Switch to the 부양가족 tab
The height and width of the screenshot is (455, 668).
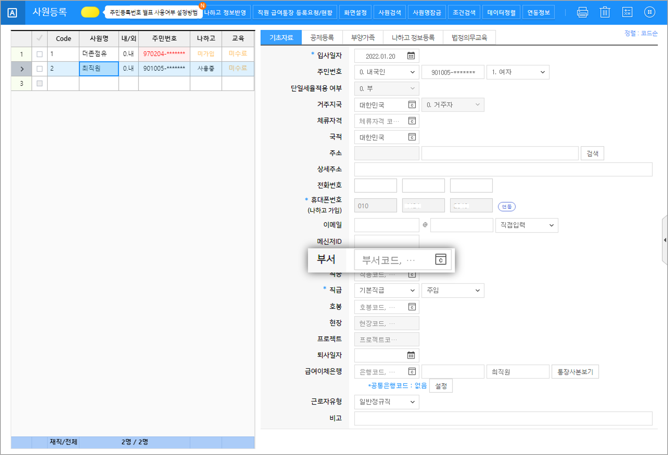point(362,38)
